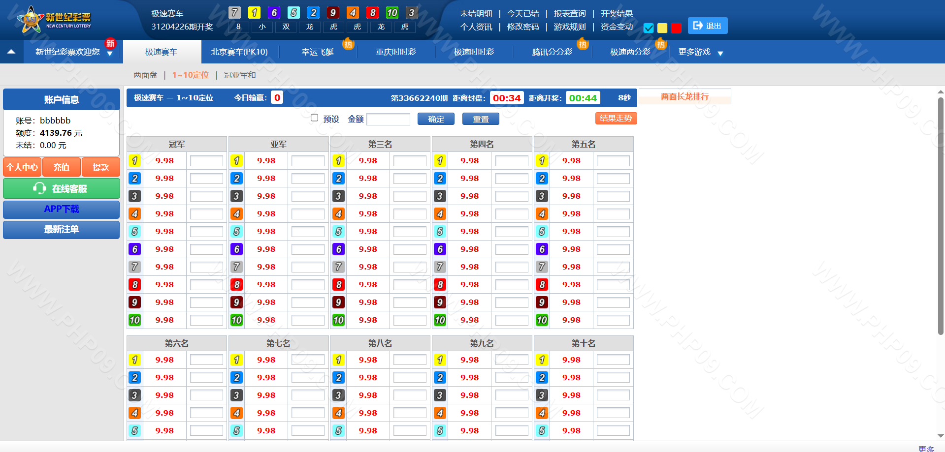Expand the 新世纪彩票欢迎您 dropdown arrow
This screenshot has height=452, width=945.
pos(110,54)
